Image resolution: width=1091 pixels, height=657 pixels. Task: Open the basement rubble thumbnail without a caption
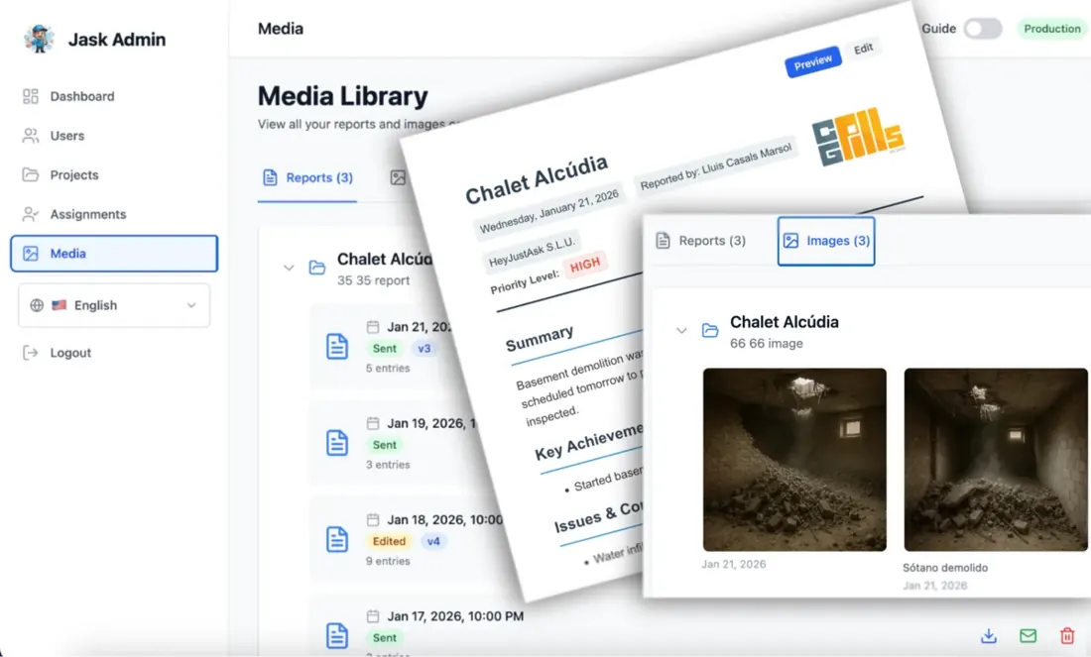coord(794,460)
